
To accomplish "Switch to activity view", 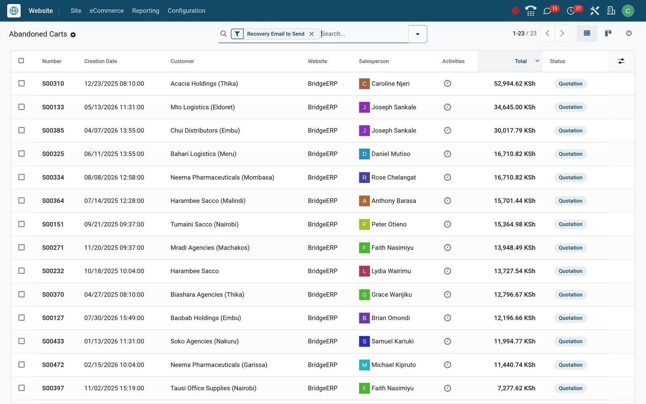I will click(629, 34).
